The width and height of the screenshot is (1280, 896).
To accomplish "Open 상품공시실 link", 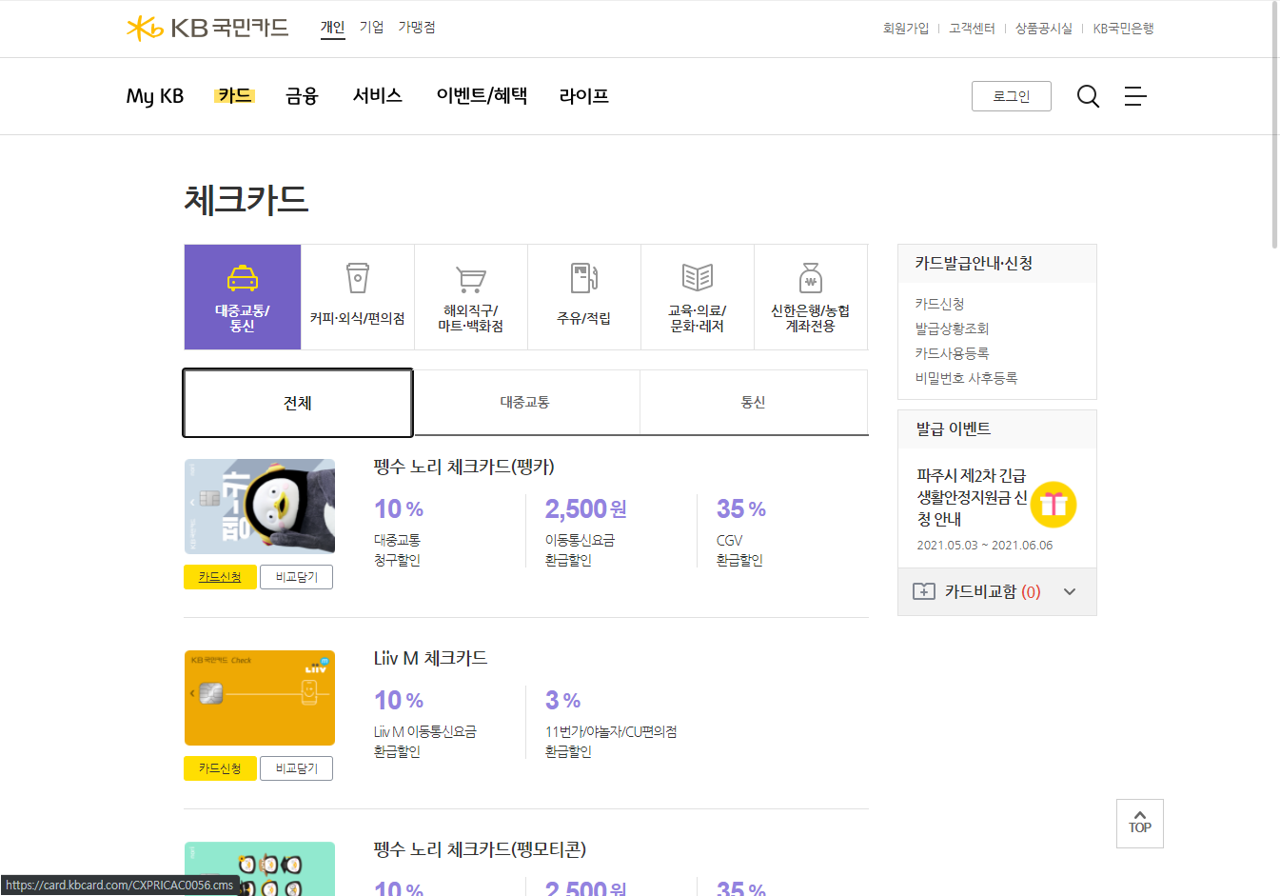I will 1043,29.
